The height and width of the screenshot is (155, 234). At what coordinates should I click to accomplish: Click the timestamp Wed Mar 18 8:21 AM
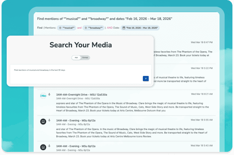(x=202, y=94)
